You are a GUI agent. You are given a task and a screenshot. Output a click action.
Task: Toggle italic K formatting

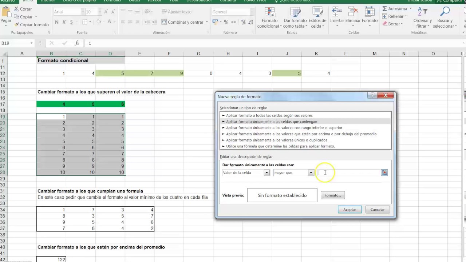click(64, 22)
